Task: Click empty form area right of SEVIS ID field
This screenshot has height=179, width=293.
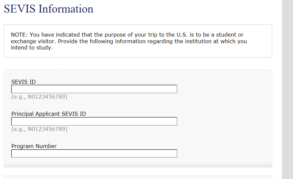Action: pos(224,89)
